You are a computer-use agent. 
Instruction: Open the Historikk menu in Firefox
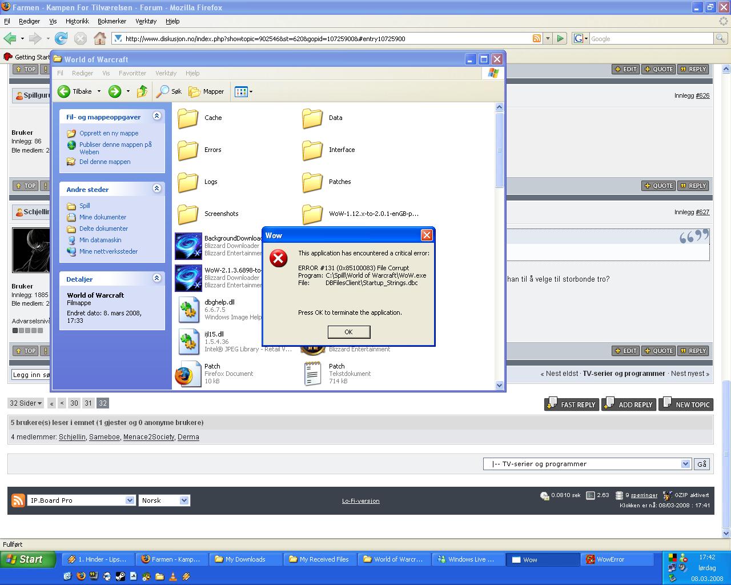click(77, 21)
